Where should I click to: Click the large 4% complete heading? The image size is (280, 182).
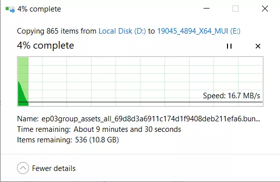point(45,46)
